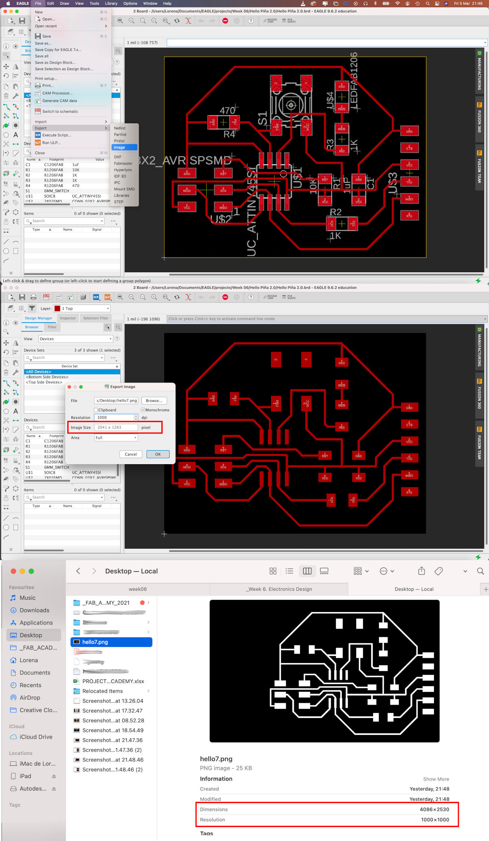Choose Image in Export submenu
Screen dimensions: 489x841
tap(124, 147)
